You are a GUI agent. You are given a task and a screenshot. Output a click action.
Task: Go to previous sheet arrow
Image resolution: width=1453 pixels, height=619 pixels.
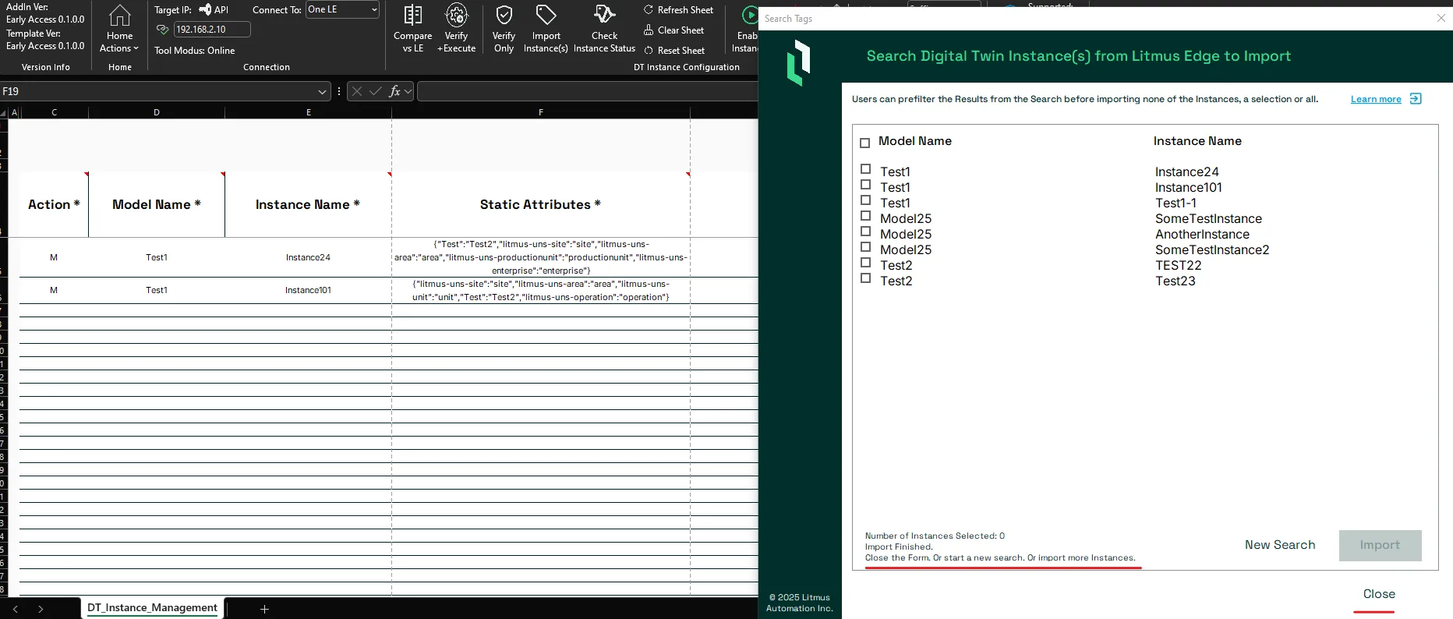pos(16,609)
